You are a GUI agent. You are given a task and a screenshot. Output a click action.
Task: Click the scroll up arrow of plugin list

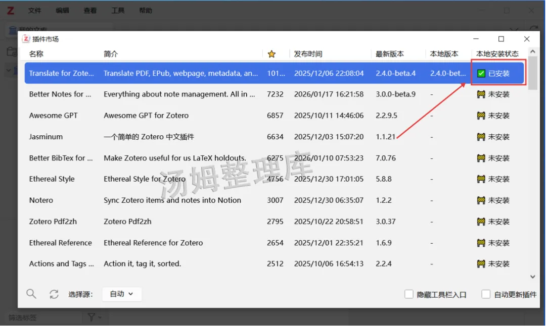tap(532, 52)
